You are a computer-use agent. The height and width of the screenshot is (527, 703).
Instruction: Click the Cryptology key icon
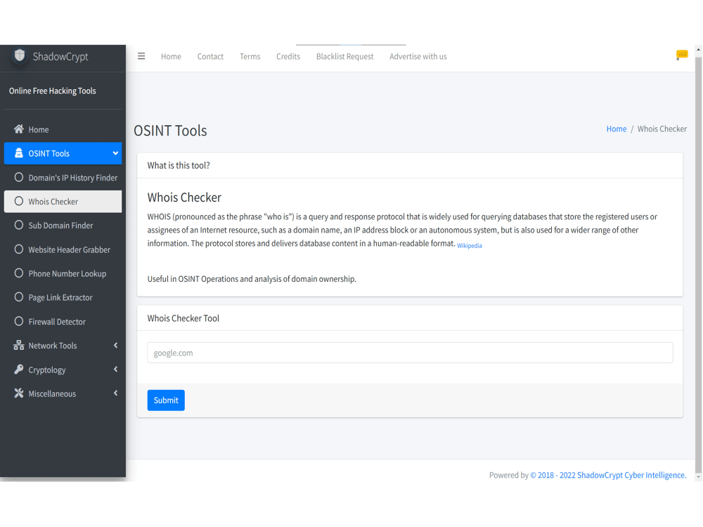(19, 370)
